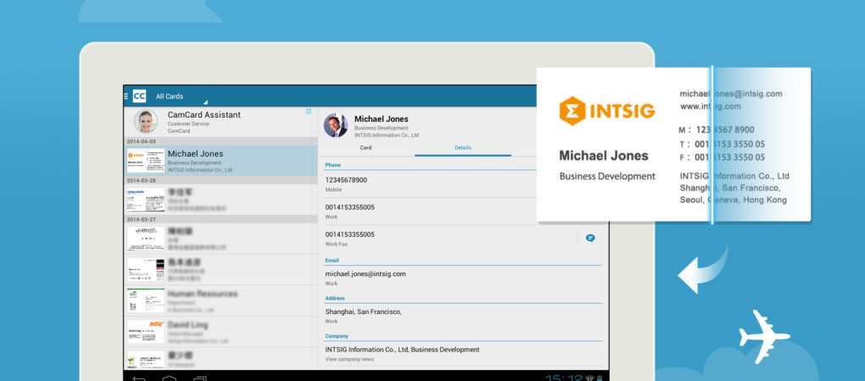Switch to the Details tab

(463, 147)
